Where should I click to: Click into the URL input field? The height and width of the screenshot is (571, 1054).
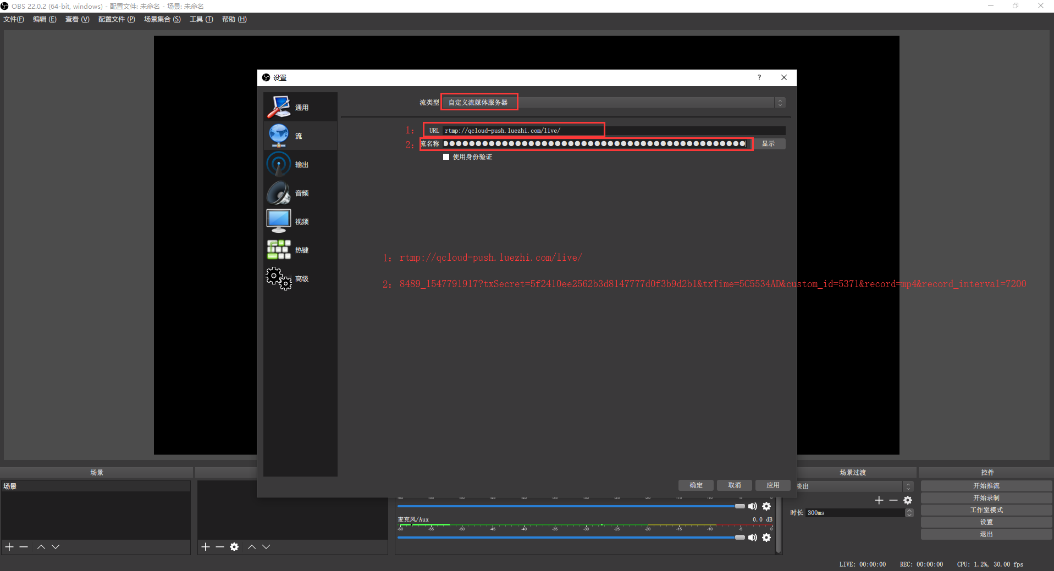point(614,131)
